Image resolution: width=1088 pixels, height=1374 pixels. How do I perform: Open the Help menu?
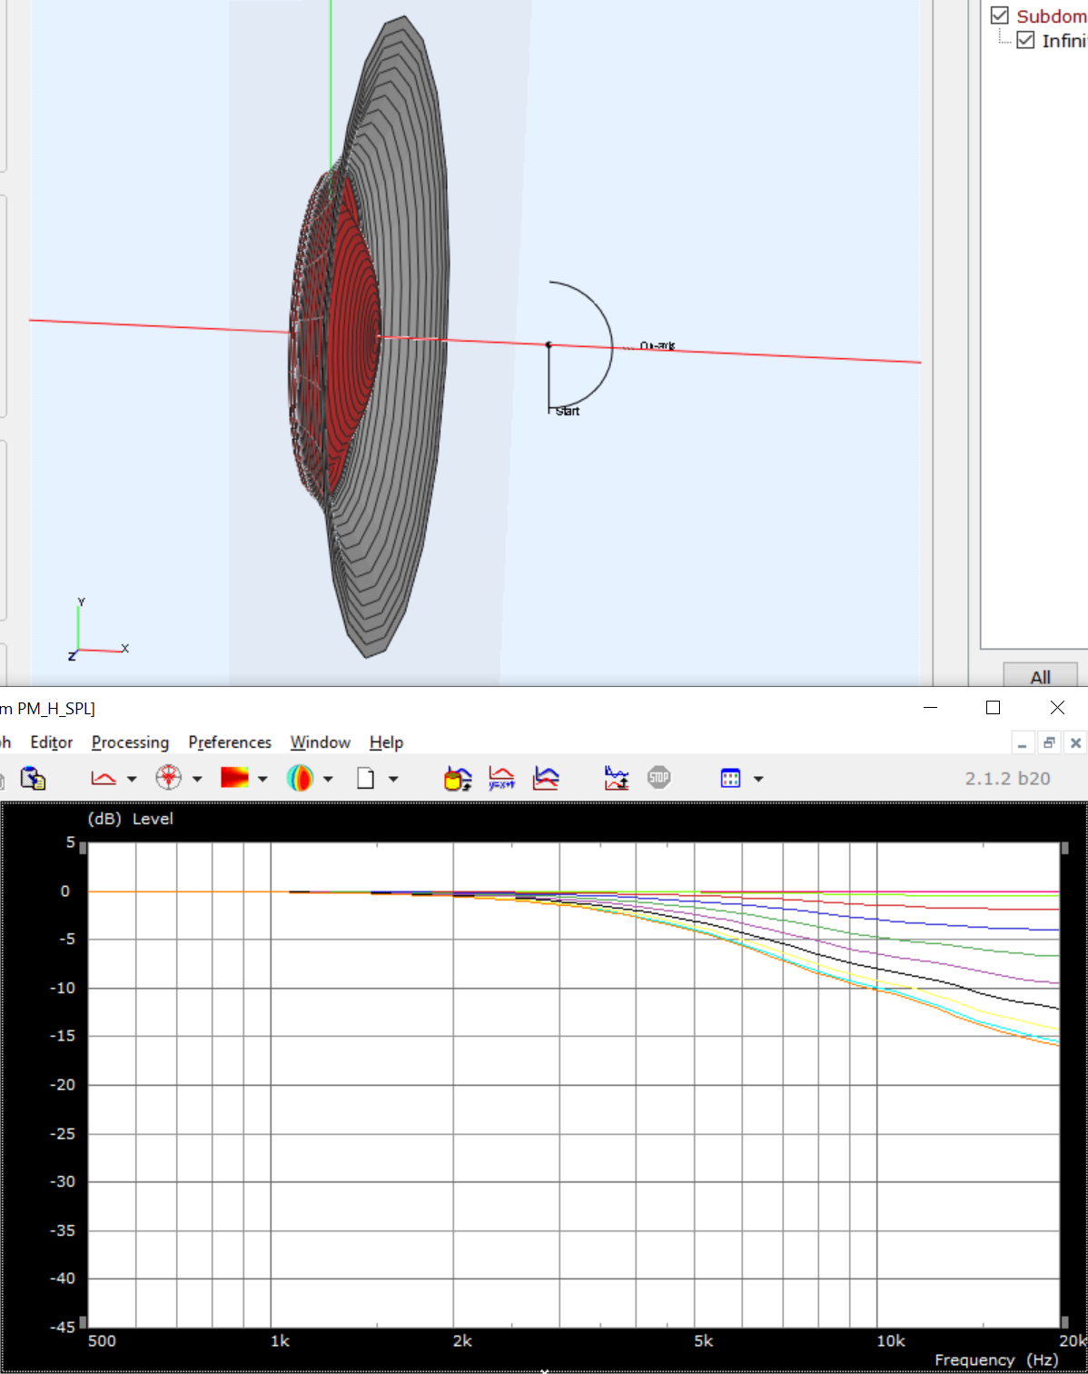[x=386, y=742]
